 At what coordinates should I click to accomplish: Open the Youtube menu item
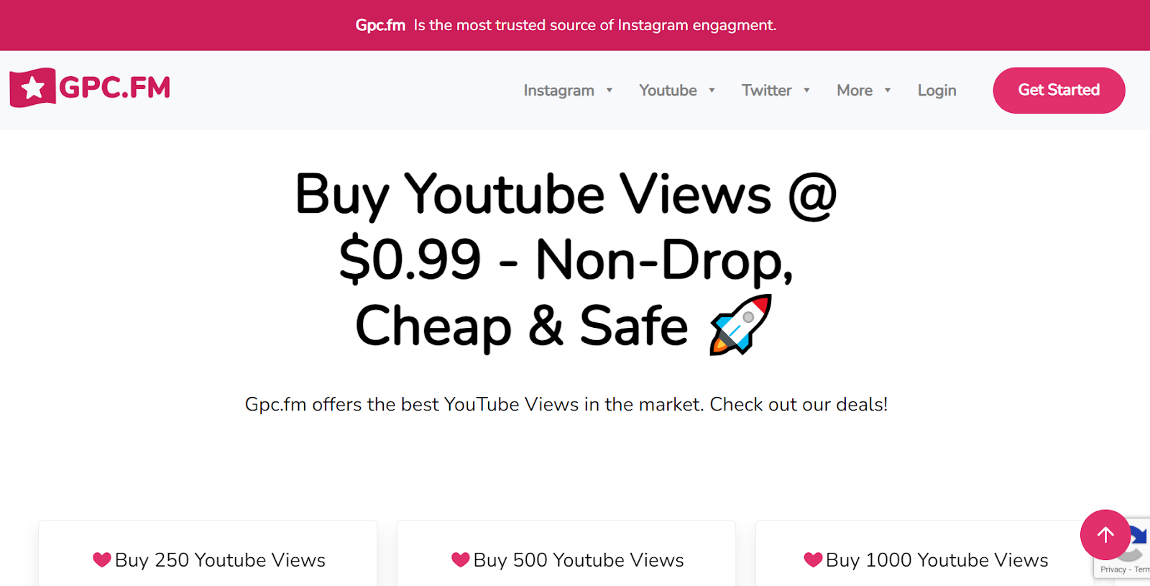668,91
